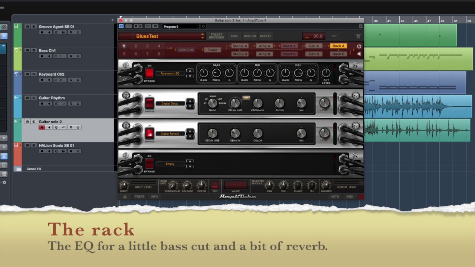Viewport: 475px width, 267px height.
Task: Open the Parametric EQ module selector
Action: 170,73
